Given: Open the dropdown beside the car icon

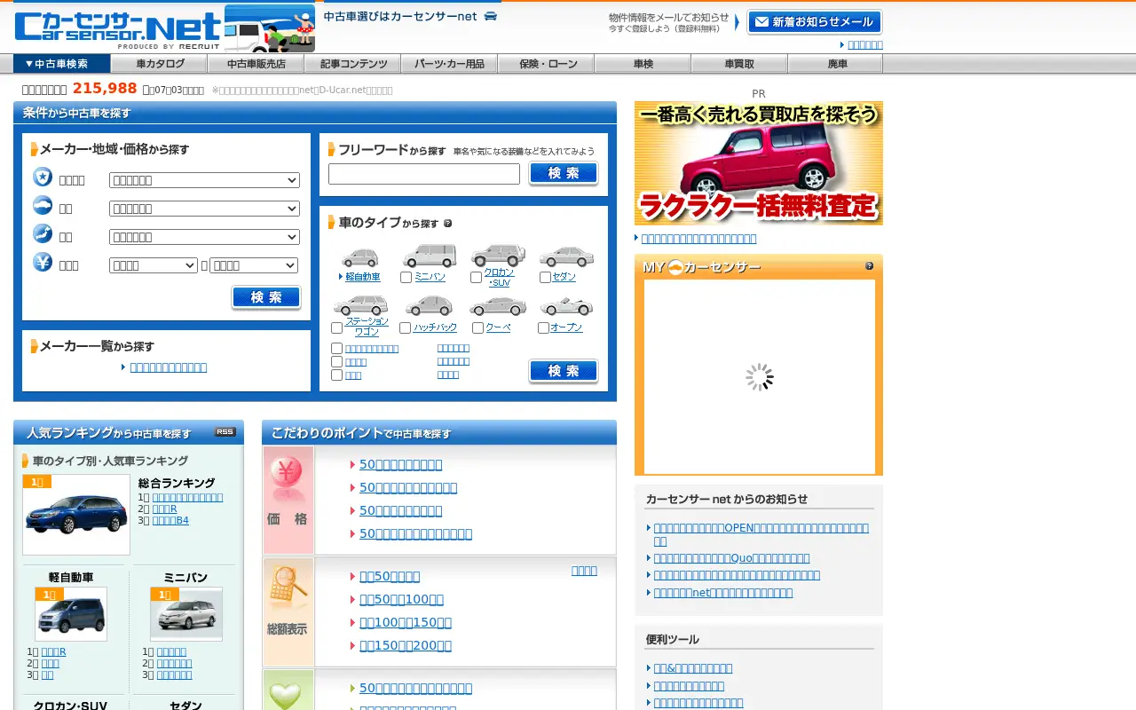Looking at the screenshot, I should point(204,209).
